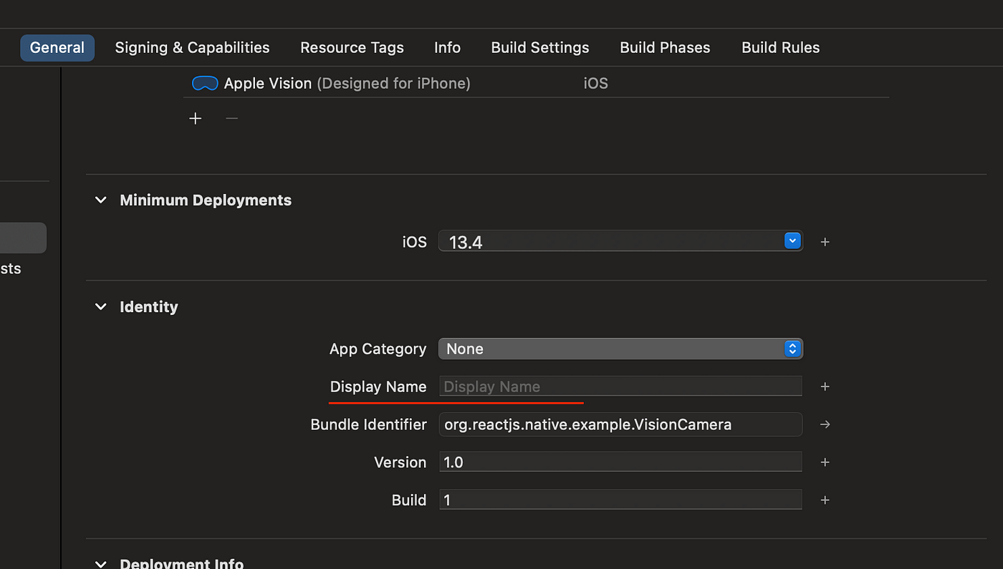Screen dimensions: 1003x569
Task: Click the Apple Vision headset icon
Action: pos(205,84)
